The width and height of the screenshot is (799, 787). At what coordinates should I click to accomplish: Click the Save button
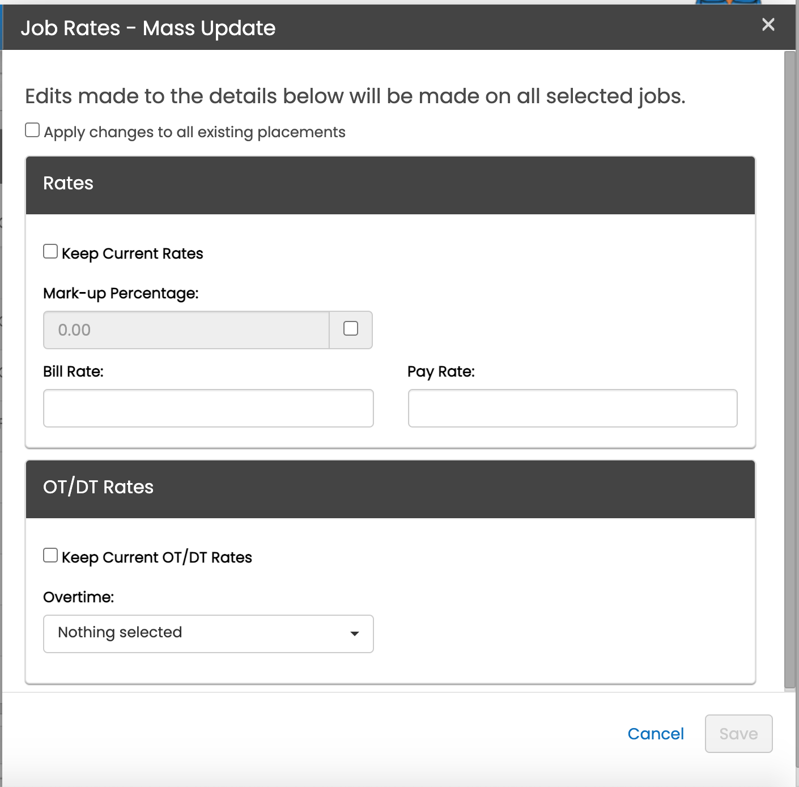point(738,734)
